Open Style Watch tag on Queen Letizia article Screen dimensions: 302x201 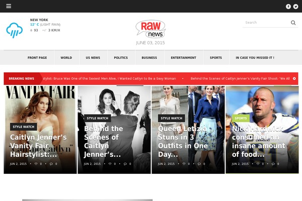[x=172, y=118]
